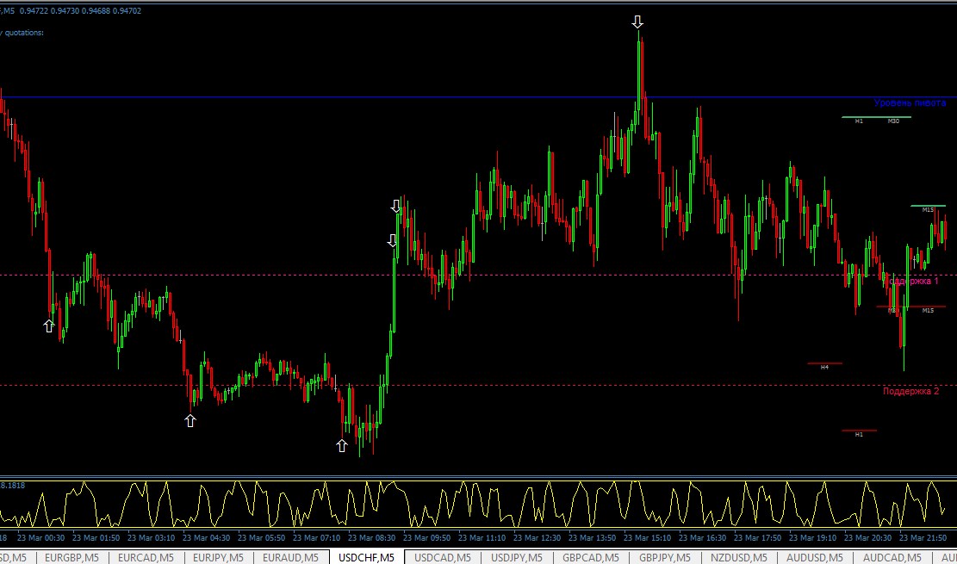
Task: Click the '23 Mar 07:10' time label
Action: [316, 538]
